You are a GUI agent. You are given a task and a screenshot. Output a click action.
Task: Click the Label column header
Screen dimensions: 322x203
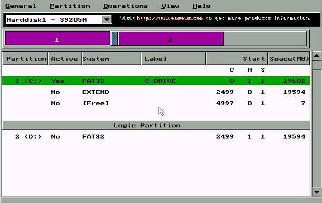click(174, 59)
